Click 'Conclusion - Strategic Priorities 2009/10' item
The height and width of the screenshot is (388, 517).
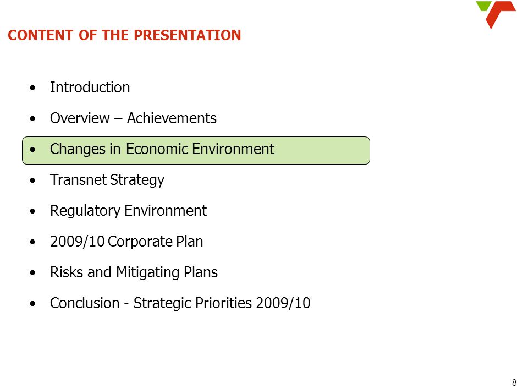point(180,303)
